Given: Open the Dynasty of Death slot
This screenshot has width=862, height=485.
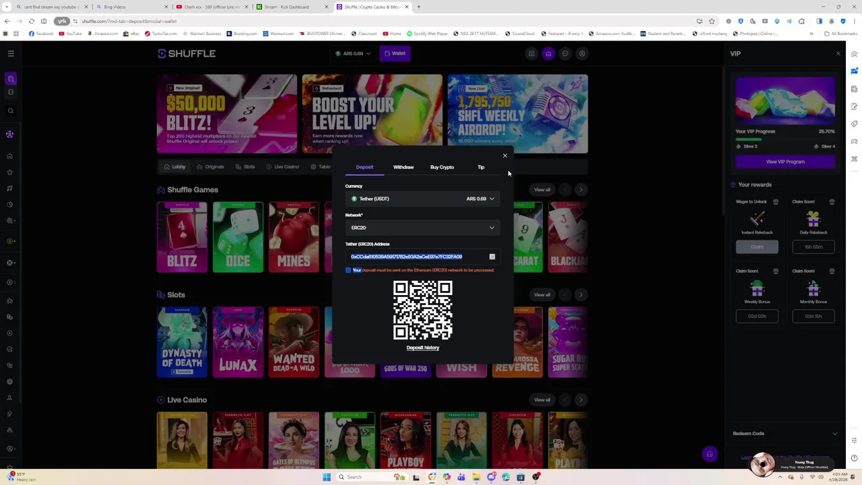Looking at the screenshot, I should click(182, 342).
